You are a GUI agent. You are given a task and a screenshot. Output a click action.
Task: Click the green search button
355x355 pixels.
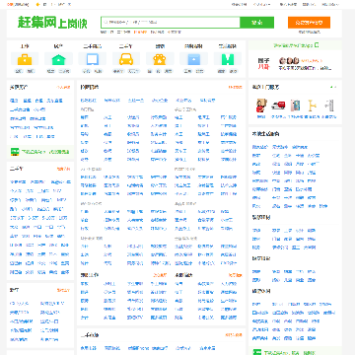point(257,23)
